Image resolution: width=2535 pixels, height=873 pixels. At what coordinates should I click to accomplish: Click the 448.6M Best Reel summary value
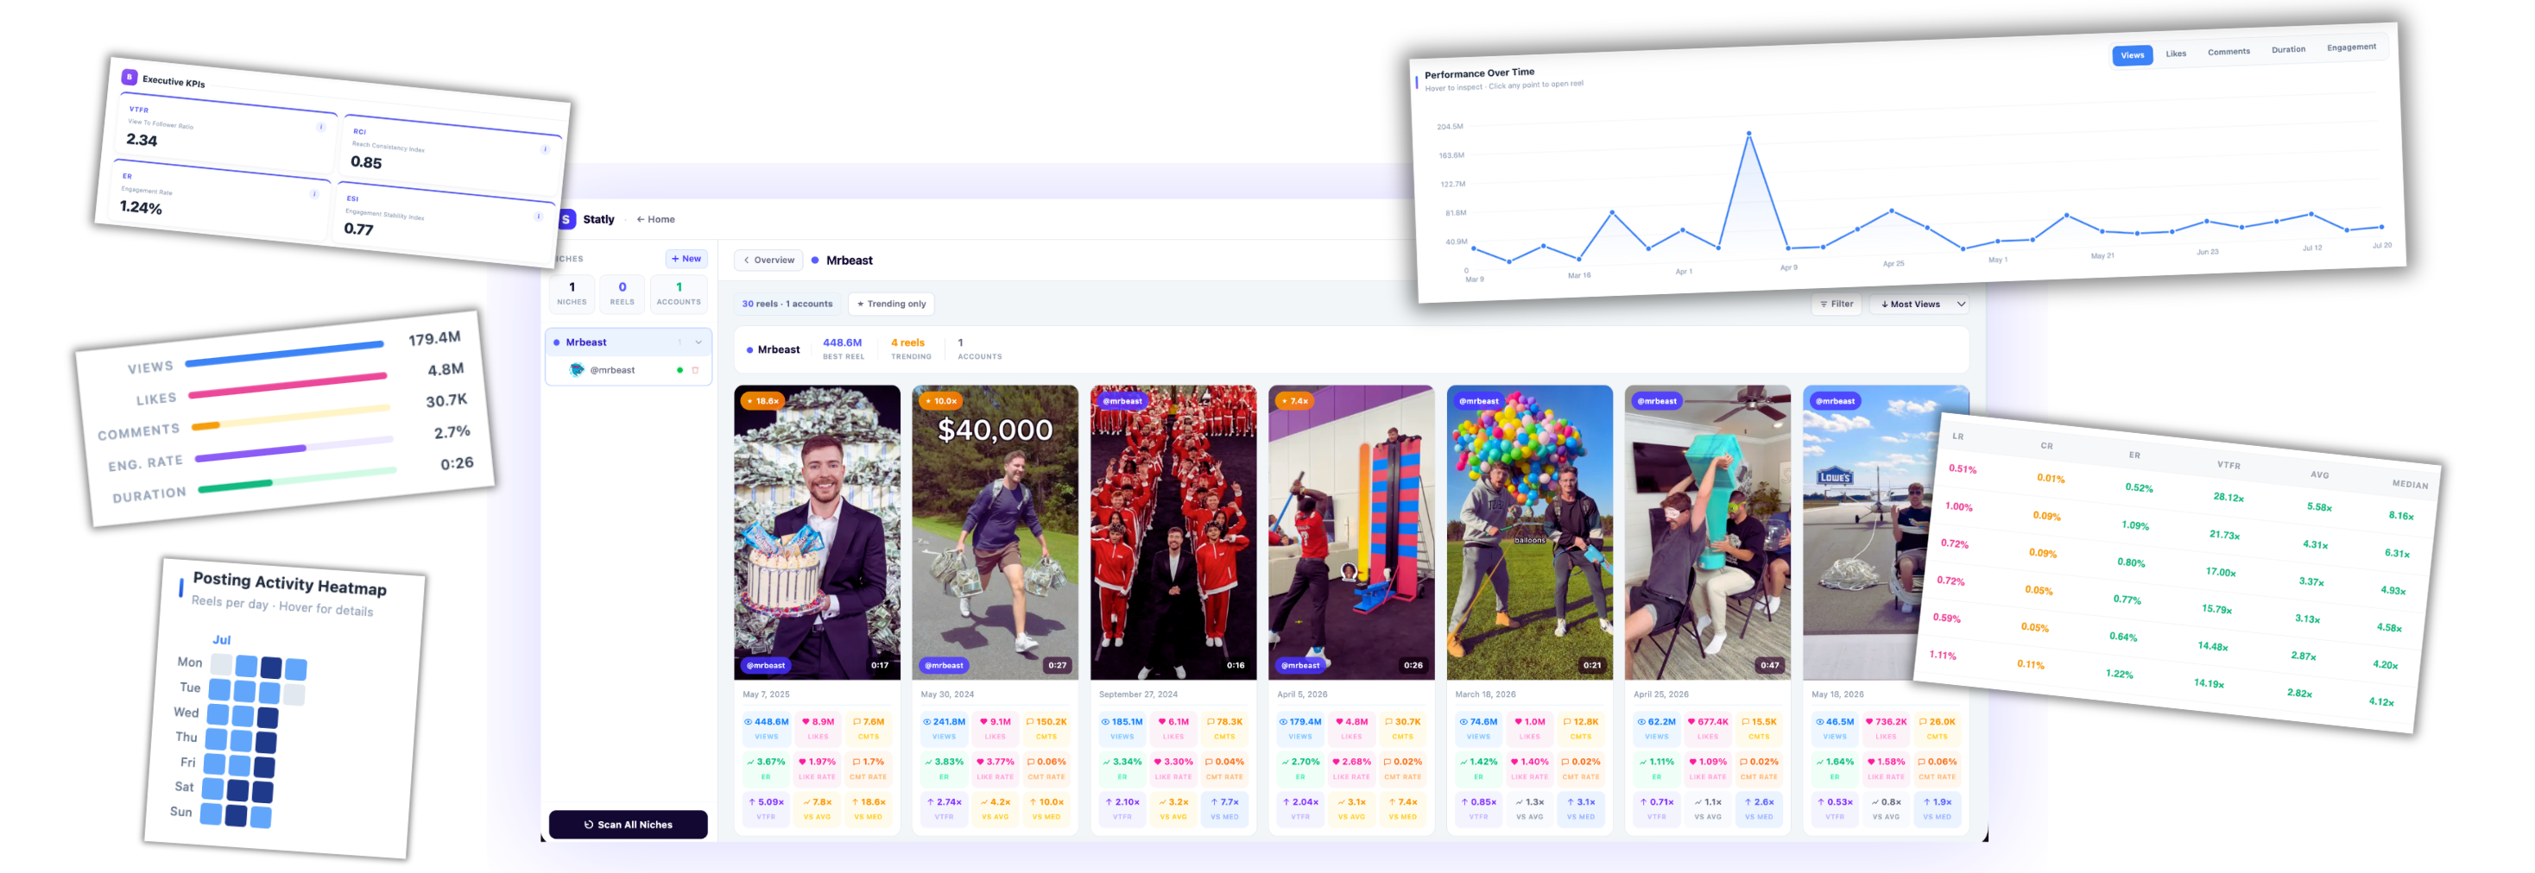tap(843, 343)
